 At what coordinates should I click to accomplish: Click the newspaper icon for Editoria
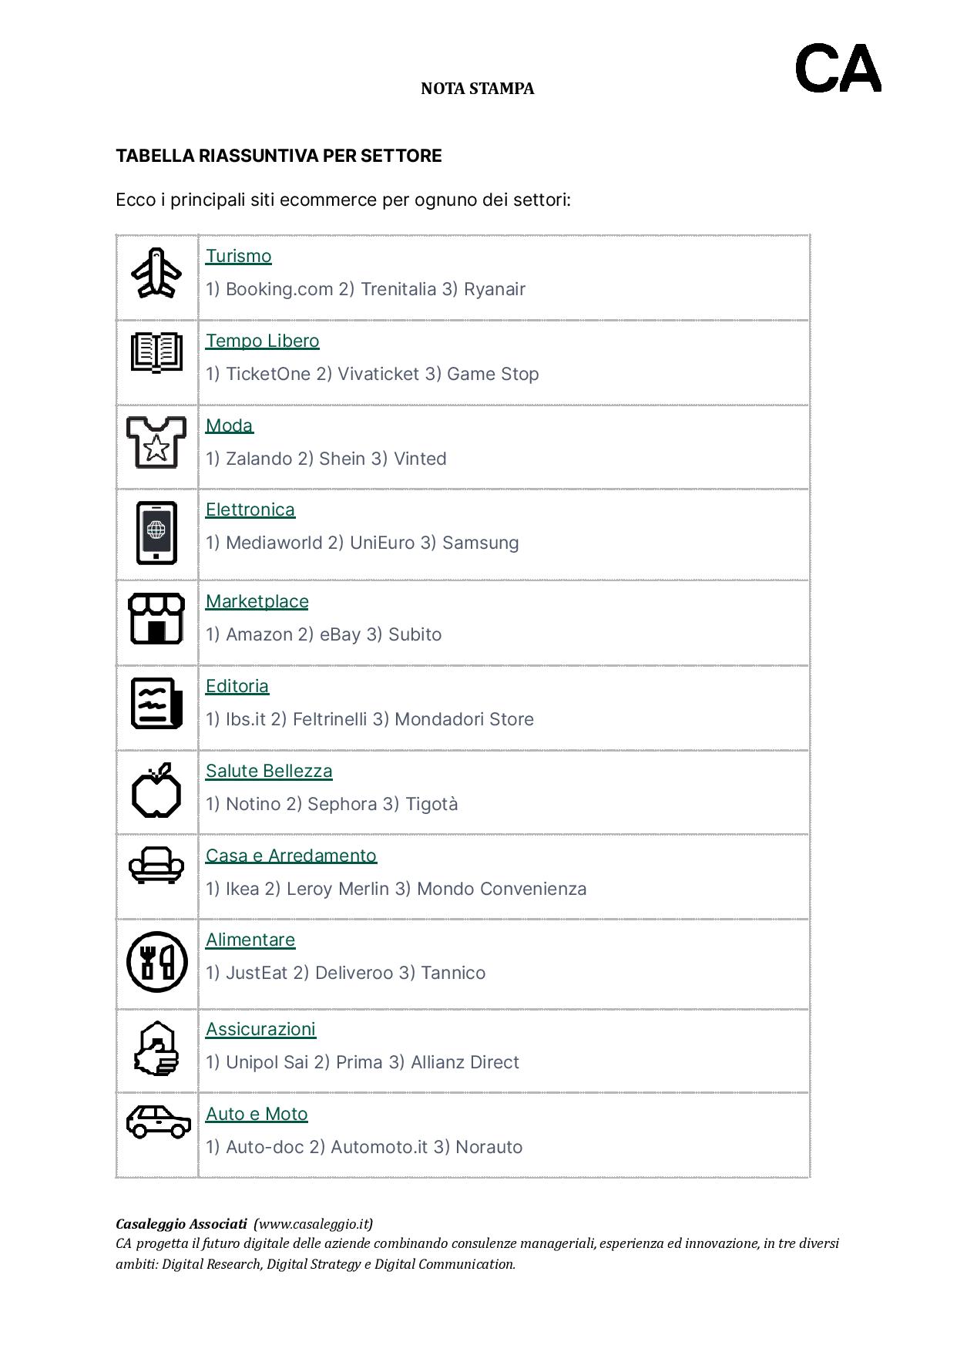click(156, 703)
